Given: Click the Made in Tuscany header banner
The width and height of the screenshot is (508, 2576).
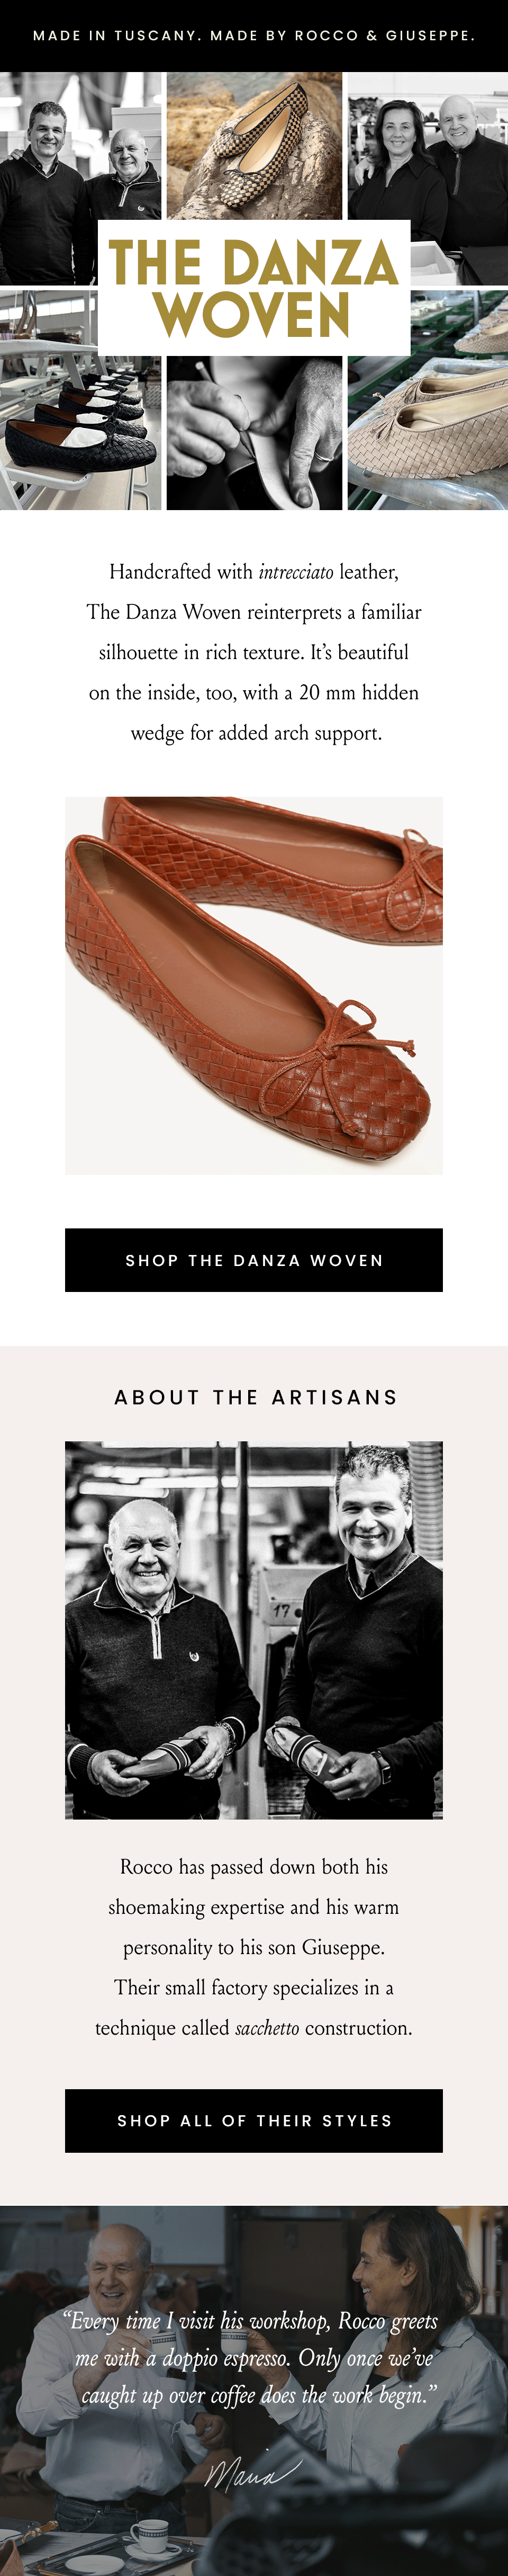Looking at the screenshot, I should 253,35.
